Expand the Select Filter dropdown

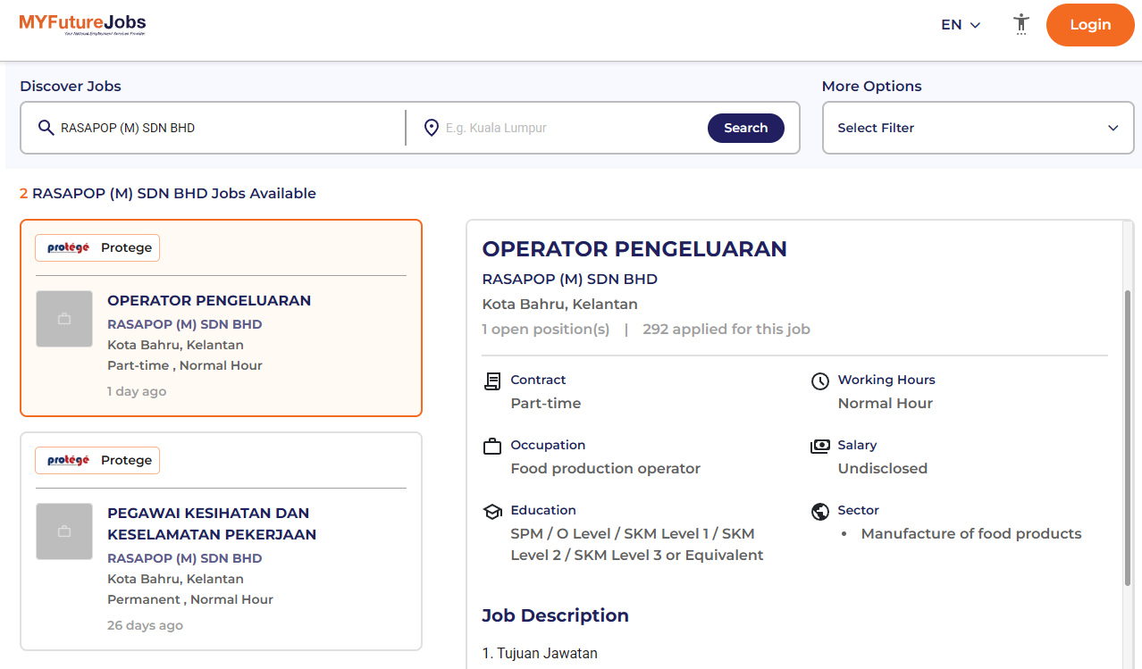pos(978,128)
